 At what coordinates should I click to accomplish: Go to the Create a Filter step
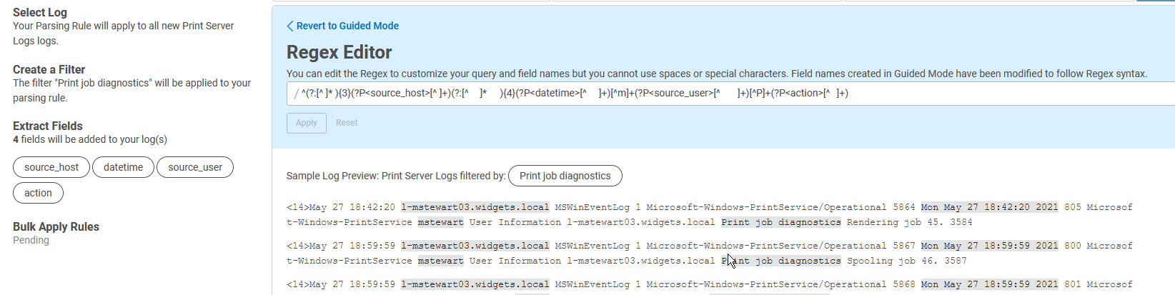(x=49, y=69)
